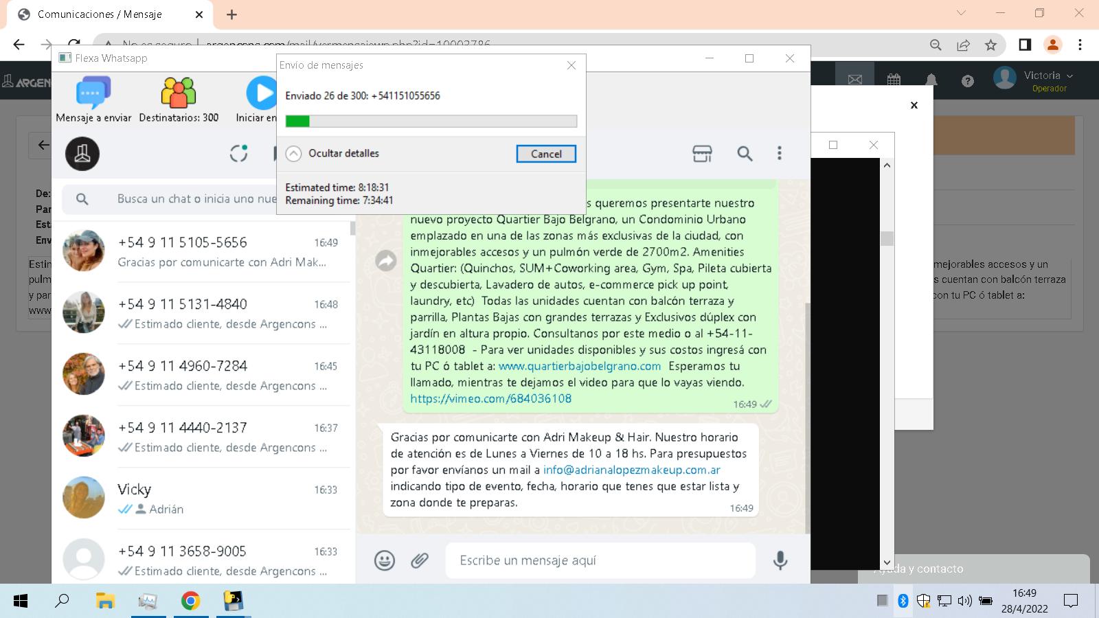Screen dimensions: 1099x618
Task: Click the Iniciar envío play icon
Action: point(262,93)
